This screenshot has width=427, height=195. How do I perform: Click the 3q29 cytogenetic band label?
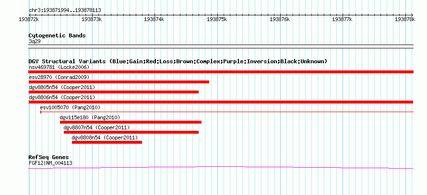(x=35, y=41)
